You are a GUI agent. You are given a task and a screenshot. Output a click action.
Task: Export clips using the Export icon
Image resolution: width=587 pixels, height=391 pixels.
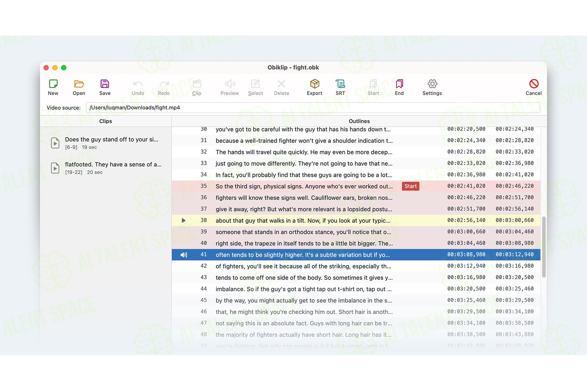click(x=315, y=84)
